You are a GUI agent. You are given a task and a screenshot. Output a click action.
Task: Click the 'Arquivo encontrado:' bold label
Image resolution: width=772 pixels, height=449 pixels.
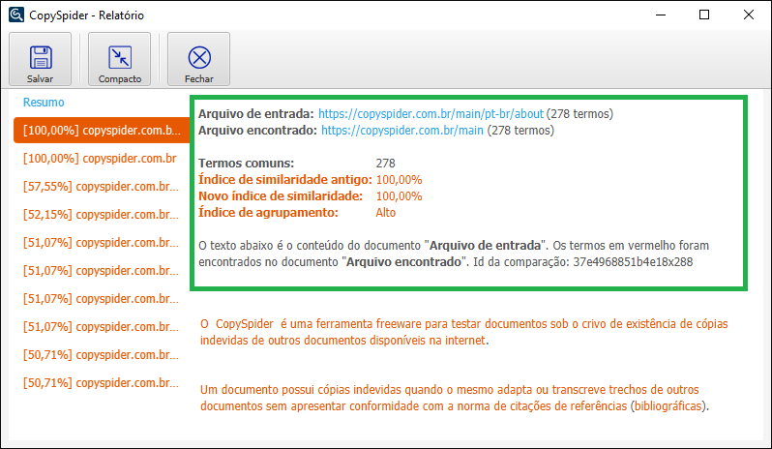pos(257,131)
